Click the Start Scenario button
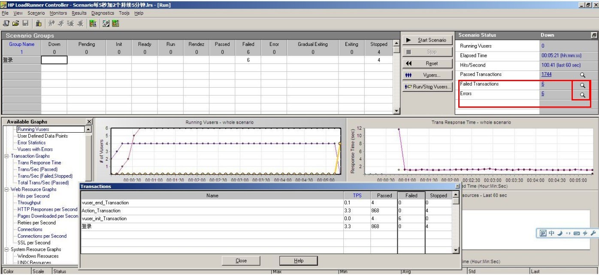The image size is (599, 276). point(427,40)
